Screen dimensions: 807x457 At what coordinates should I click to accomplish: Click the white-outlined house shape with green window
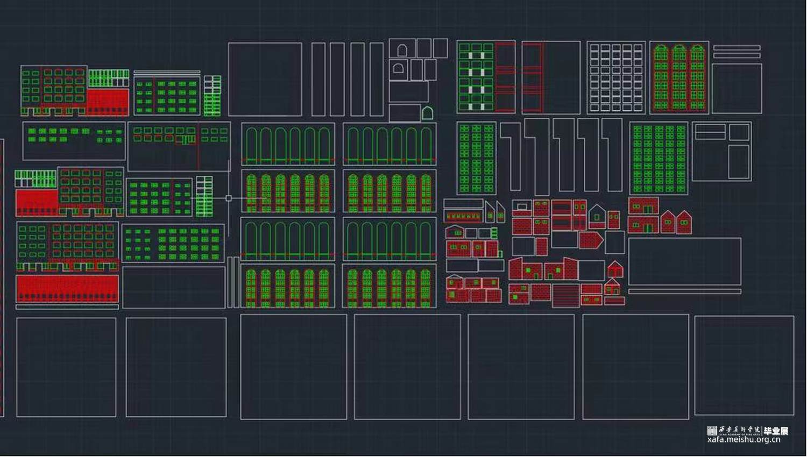coord(597,216)
